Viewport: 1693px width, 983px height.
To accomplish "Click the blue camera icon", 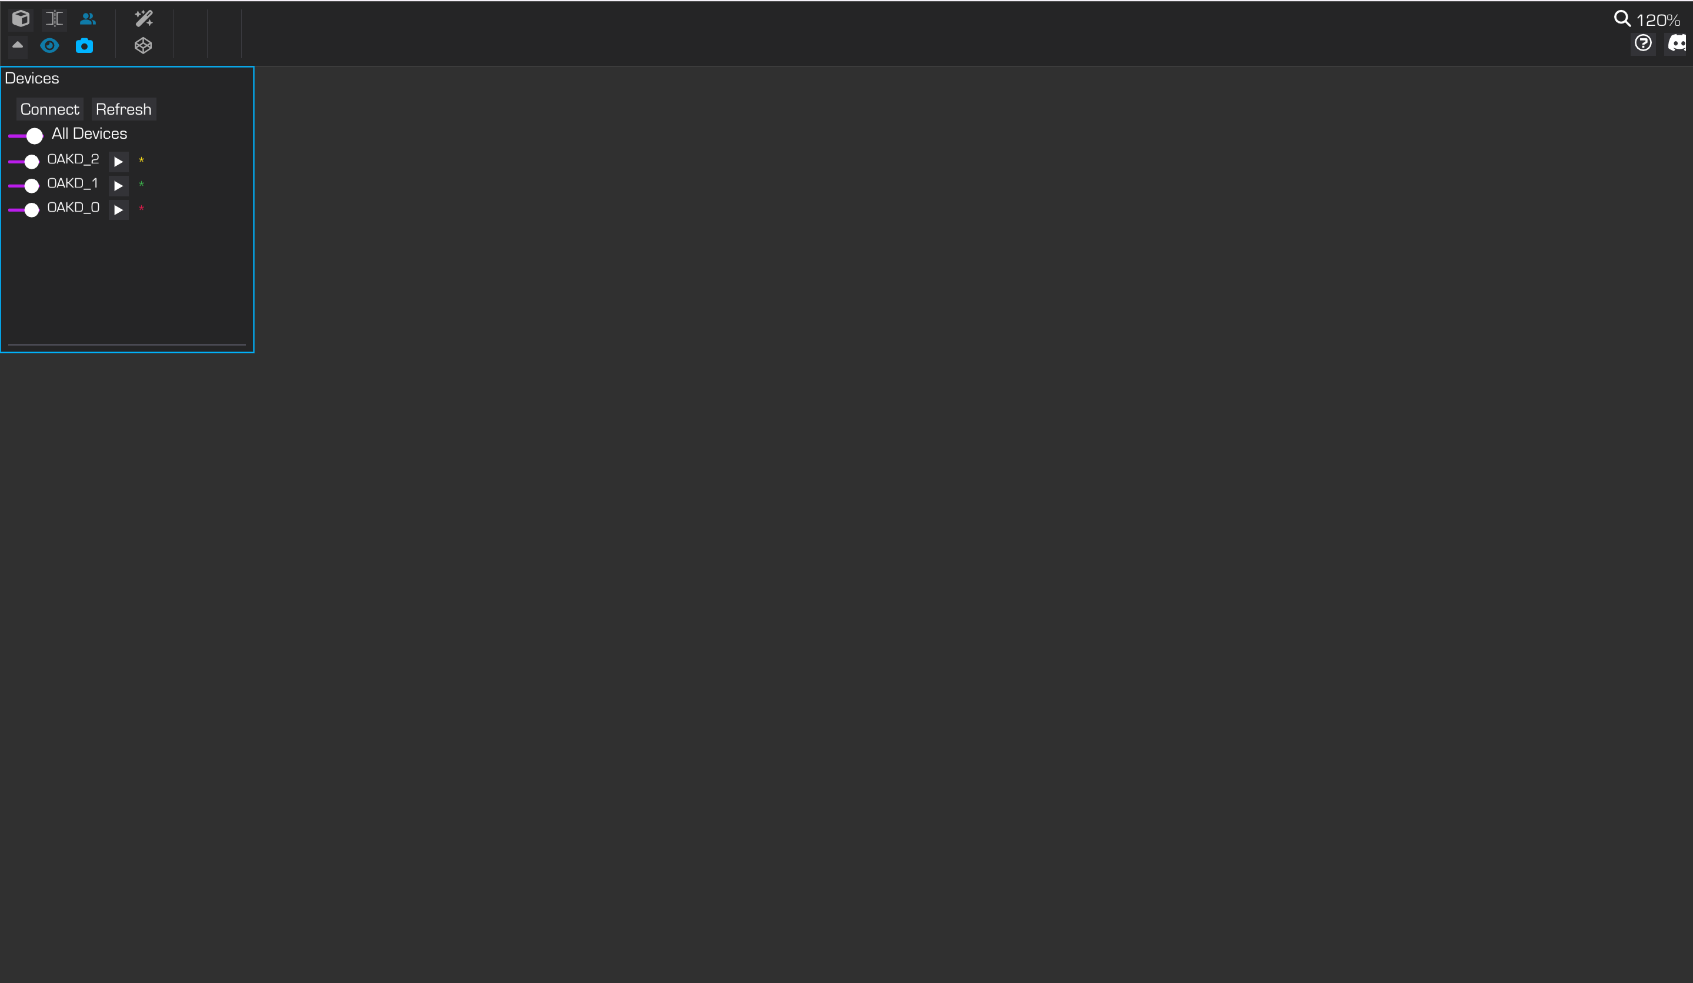I will click(x=84, y=46).
